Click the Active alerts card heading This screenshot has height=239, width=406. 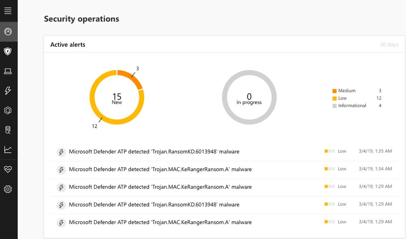(x=68, y=45)
